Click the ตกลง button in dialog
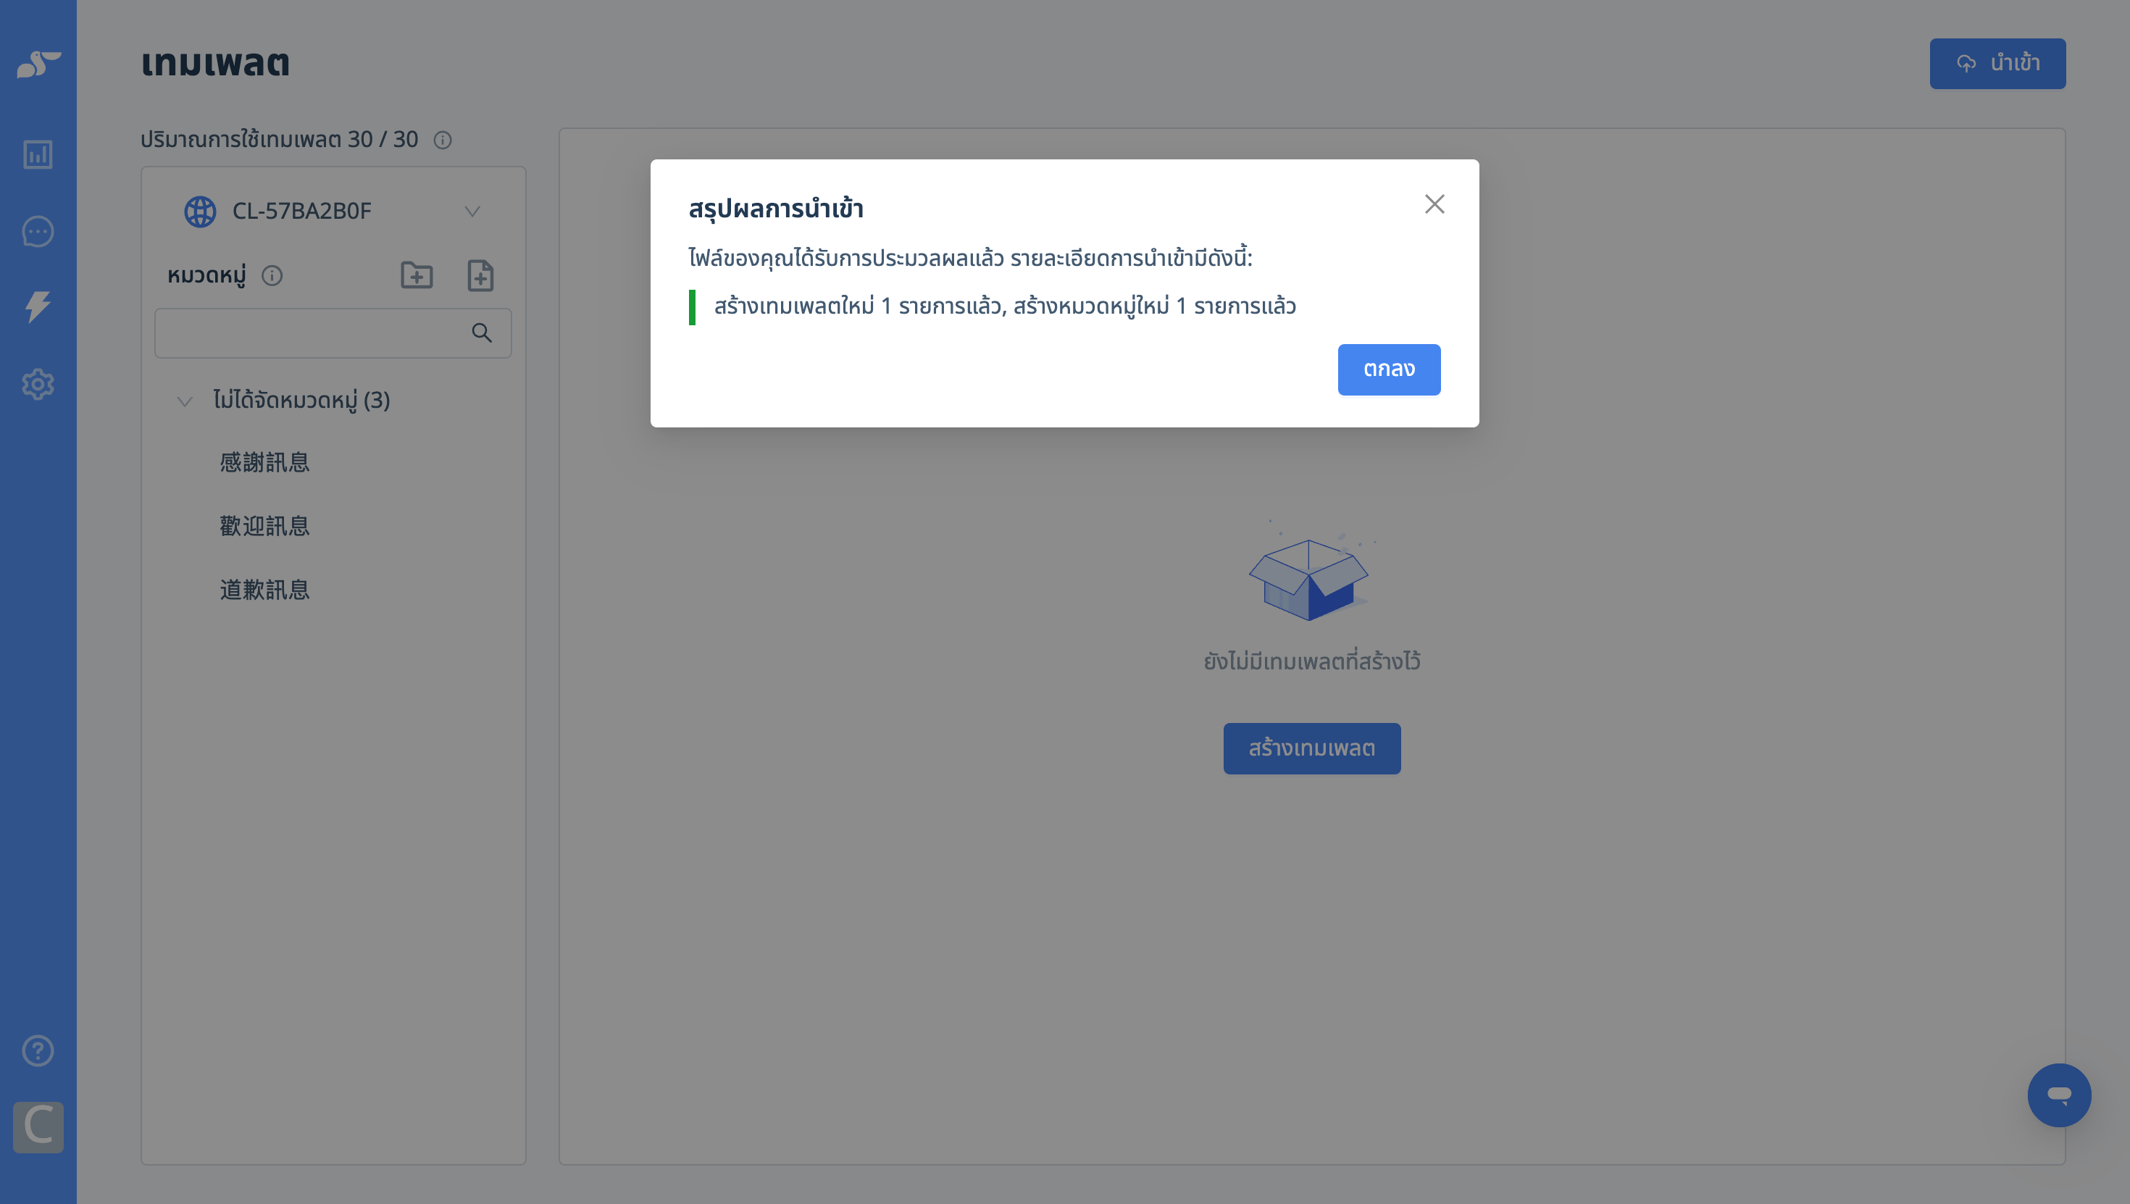This screenshot has width=2130, height=1204. coord(1389,369)
